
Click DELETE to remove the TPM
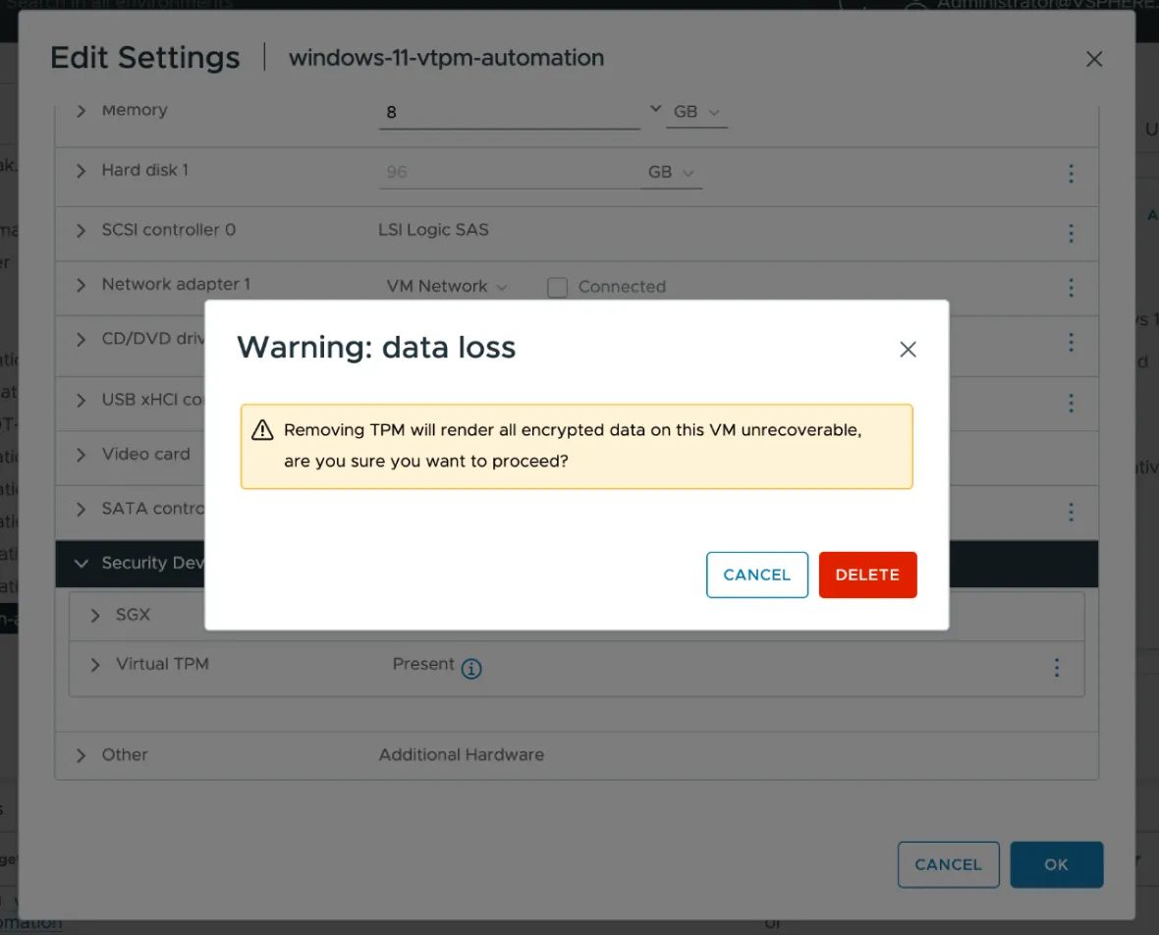coord(867,575)
